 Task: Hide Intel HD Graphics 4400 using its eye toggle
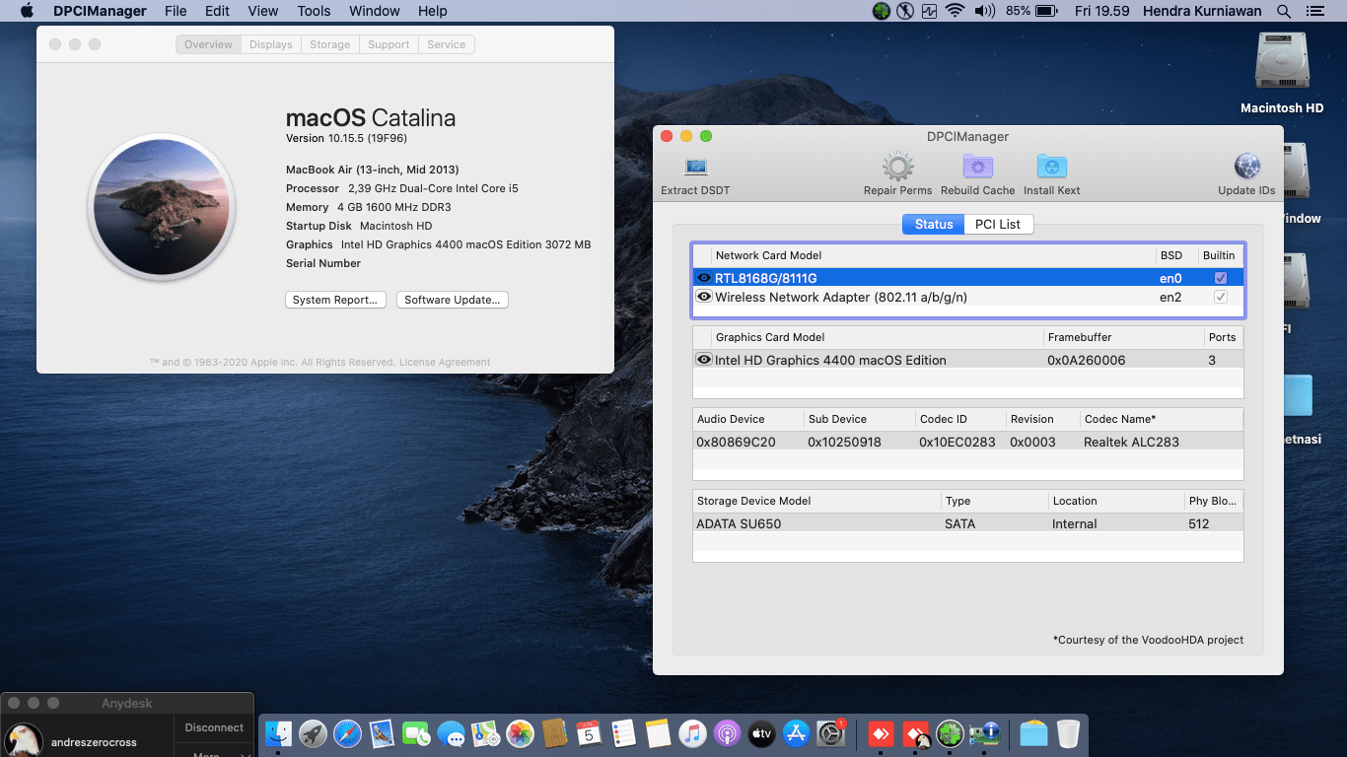pyautogui.click(x=703, y=360)
